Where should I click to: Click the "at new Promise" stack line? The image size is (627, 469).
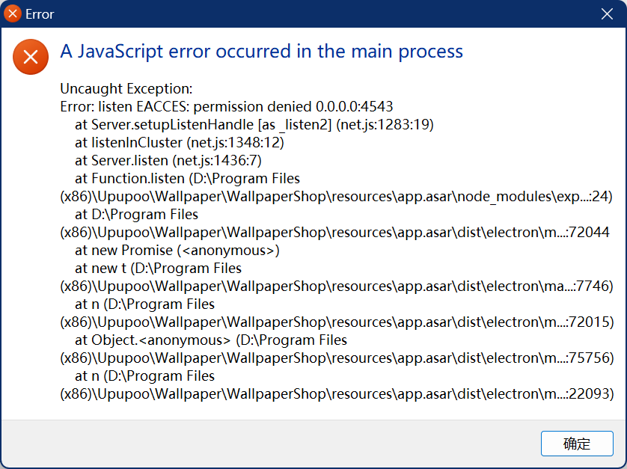[177, 251]
